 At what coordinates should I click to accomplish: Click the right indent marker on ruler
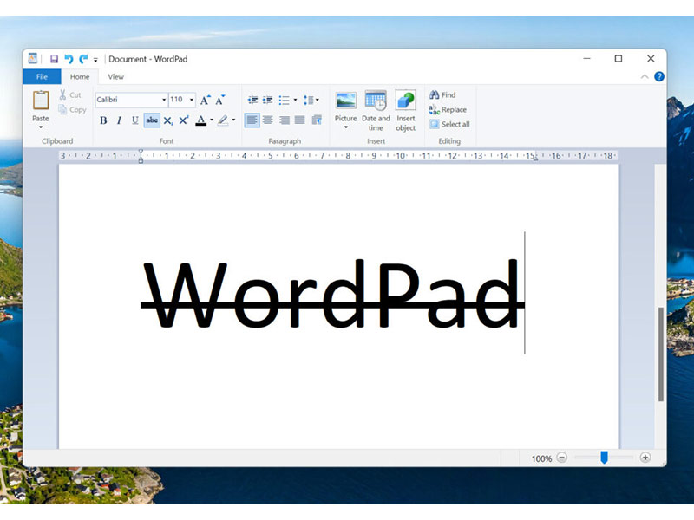click(x=535, y=158)
